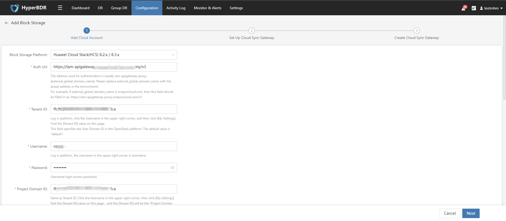
Task: Open the testmhm user dropdown
Action: tap(491, 8)
